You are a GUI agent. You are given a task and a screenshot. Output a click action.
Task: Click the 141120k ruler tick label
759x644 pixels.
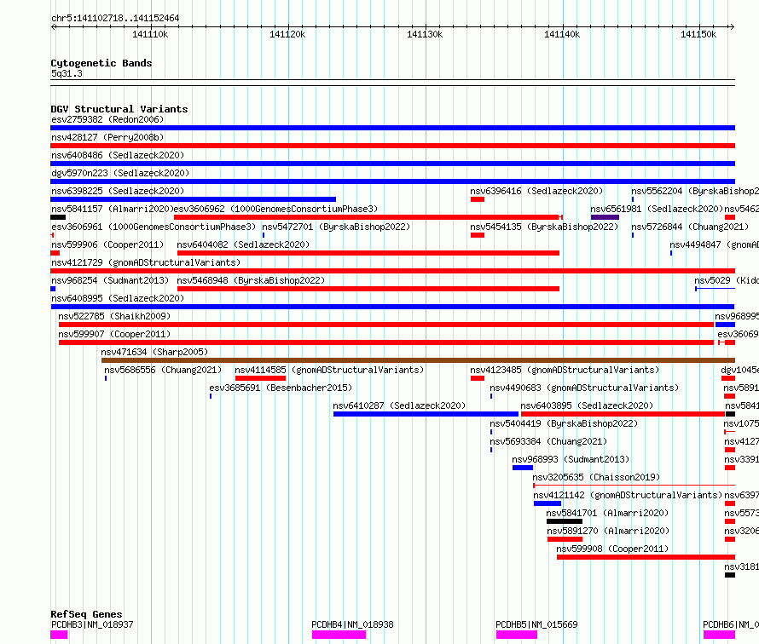click(287, 34)
